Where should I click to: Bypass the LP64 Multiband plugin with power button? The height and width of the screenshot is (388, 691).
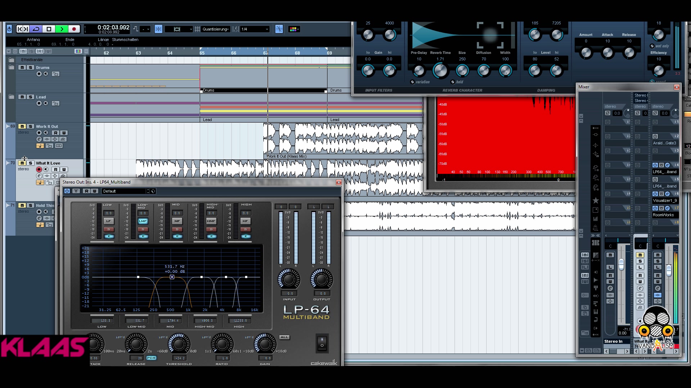click(x=67, y=191)
